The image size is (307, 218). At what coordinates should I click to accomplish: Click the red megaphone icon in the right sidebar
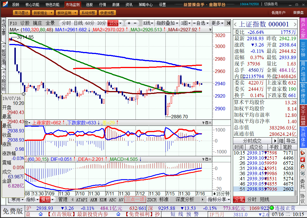coord(303,153)
